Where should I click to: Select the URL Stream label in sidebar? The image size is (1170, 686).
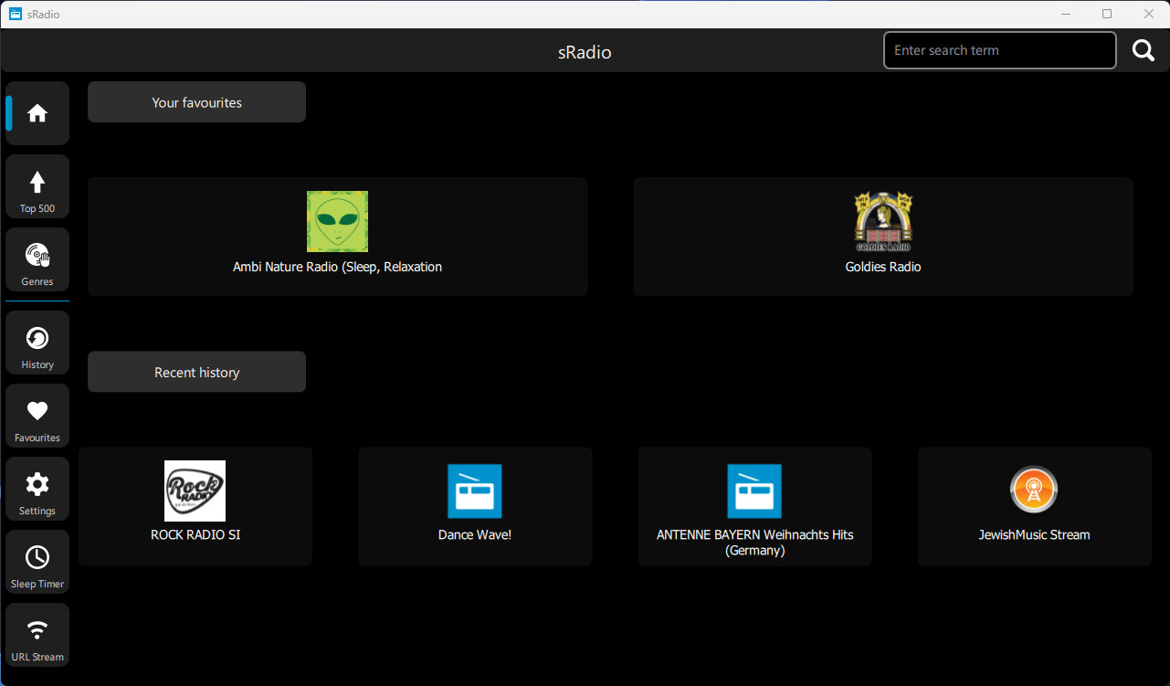coord(37,657)
